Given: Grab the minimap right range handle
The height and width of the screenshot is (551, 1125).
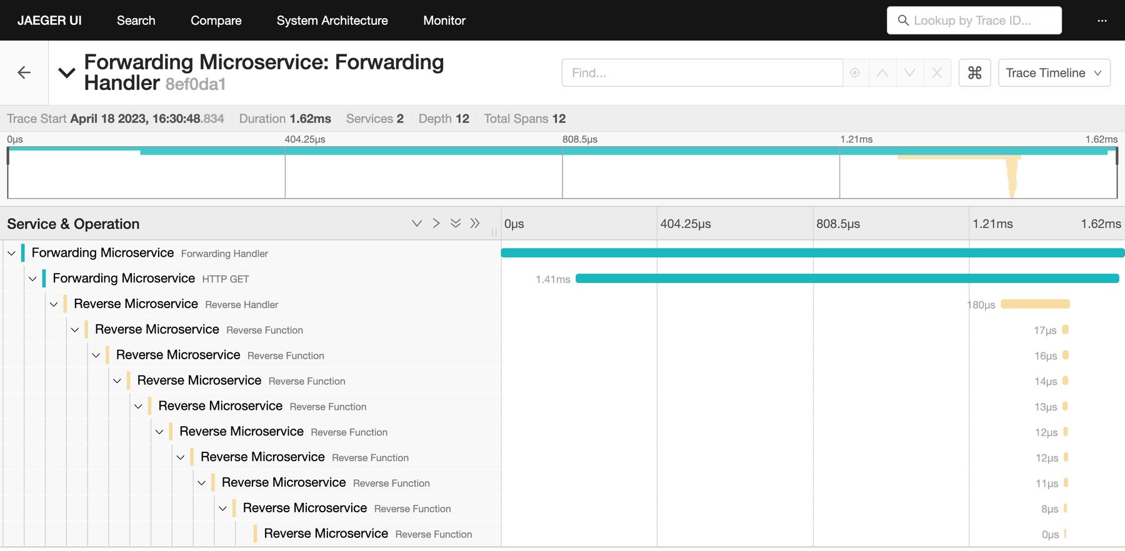Looking at the screenshot, I should click(x=1117, y=156).
